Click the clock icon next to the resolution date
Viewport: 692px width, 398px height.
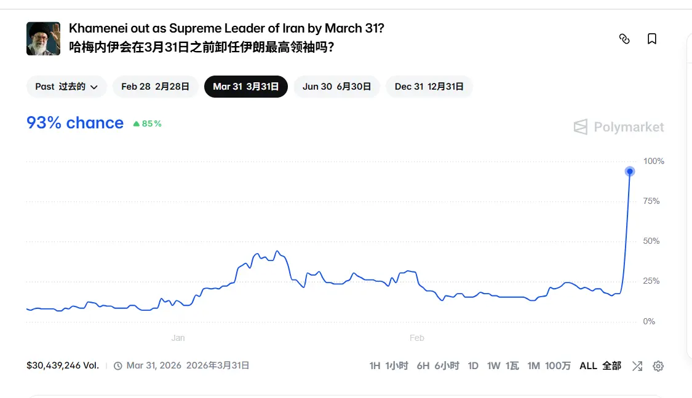tap(117, 365)
